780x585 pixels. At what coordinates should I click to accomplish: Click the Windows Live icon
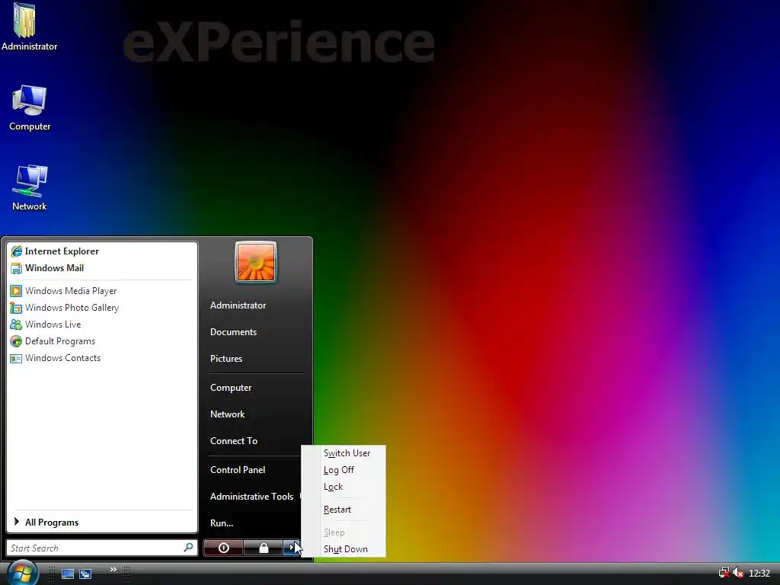coord(16,324)
